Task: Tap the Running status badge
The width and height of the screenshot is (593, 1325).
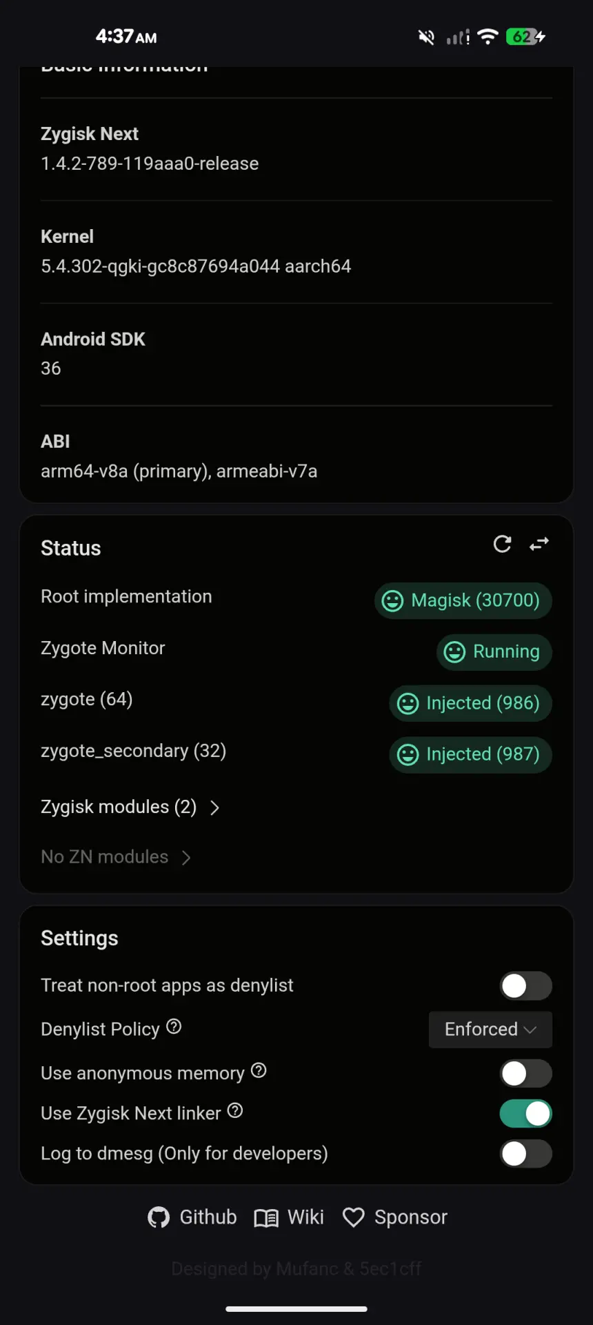Action: pos(494,652)
